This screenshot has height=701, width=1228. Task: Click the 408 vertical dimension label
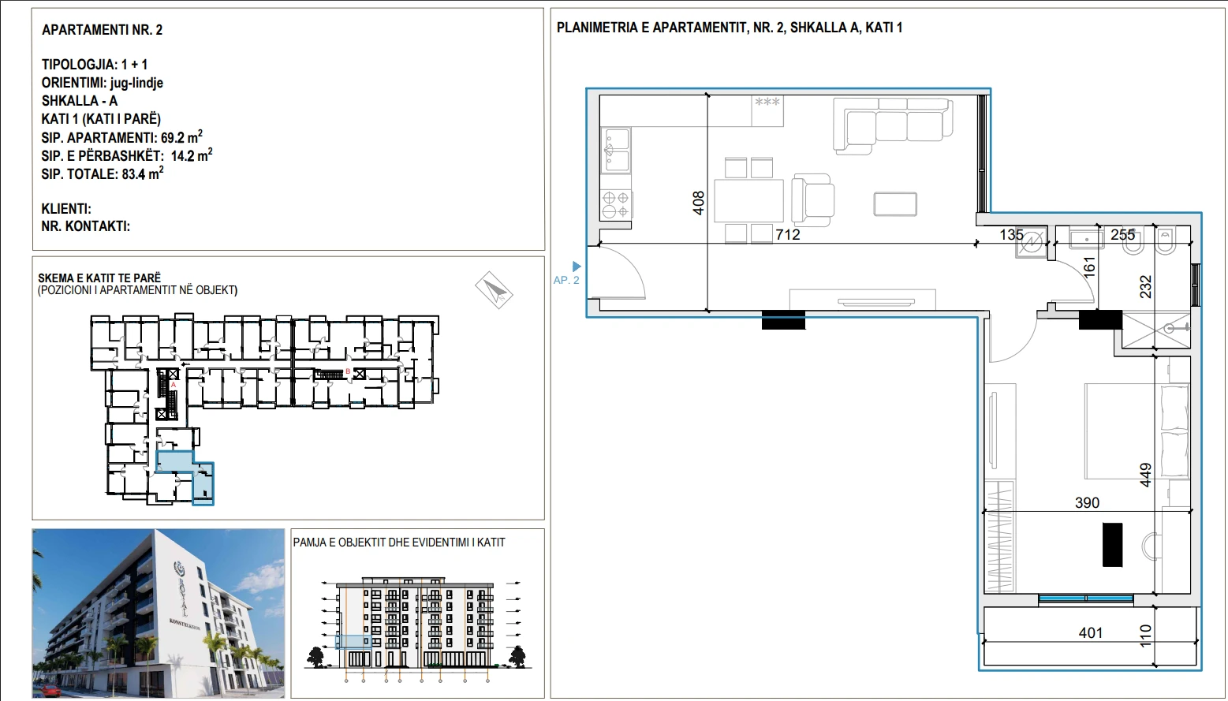(699, 203)
